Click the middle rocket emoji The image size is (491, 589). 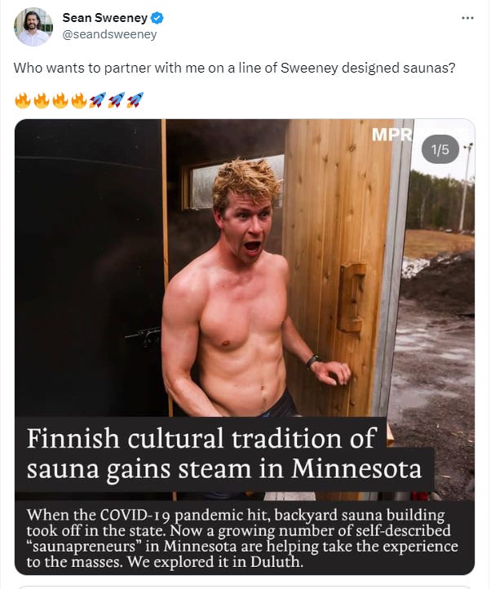tap(117, 100)
